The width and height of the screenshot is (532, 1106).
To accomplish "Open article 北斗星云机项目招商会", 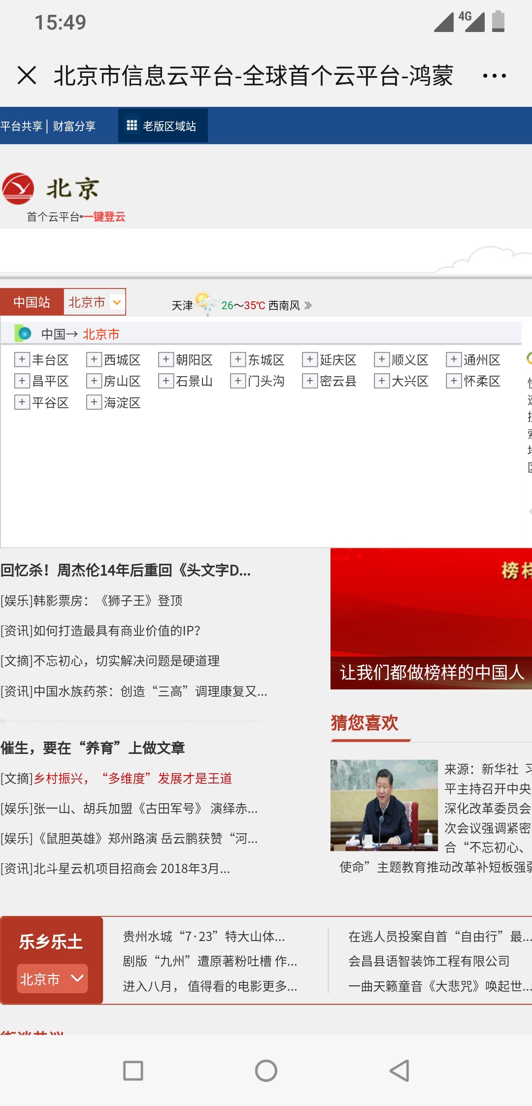I will [x=115, y=868].
